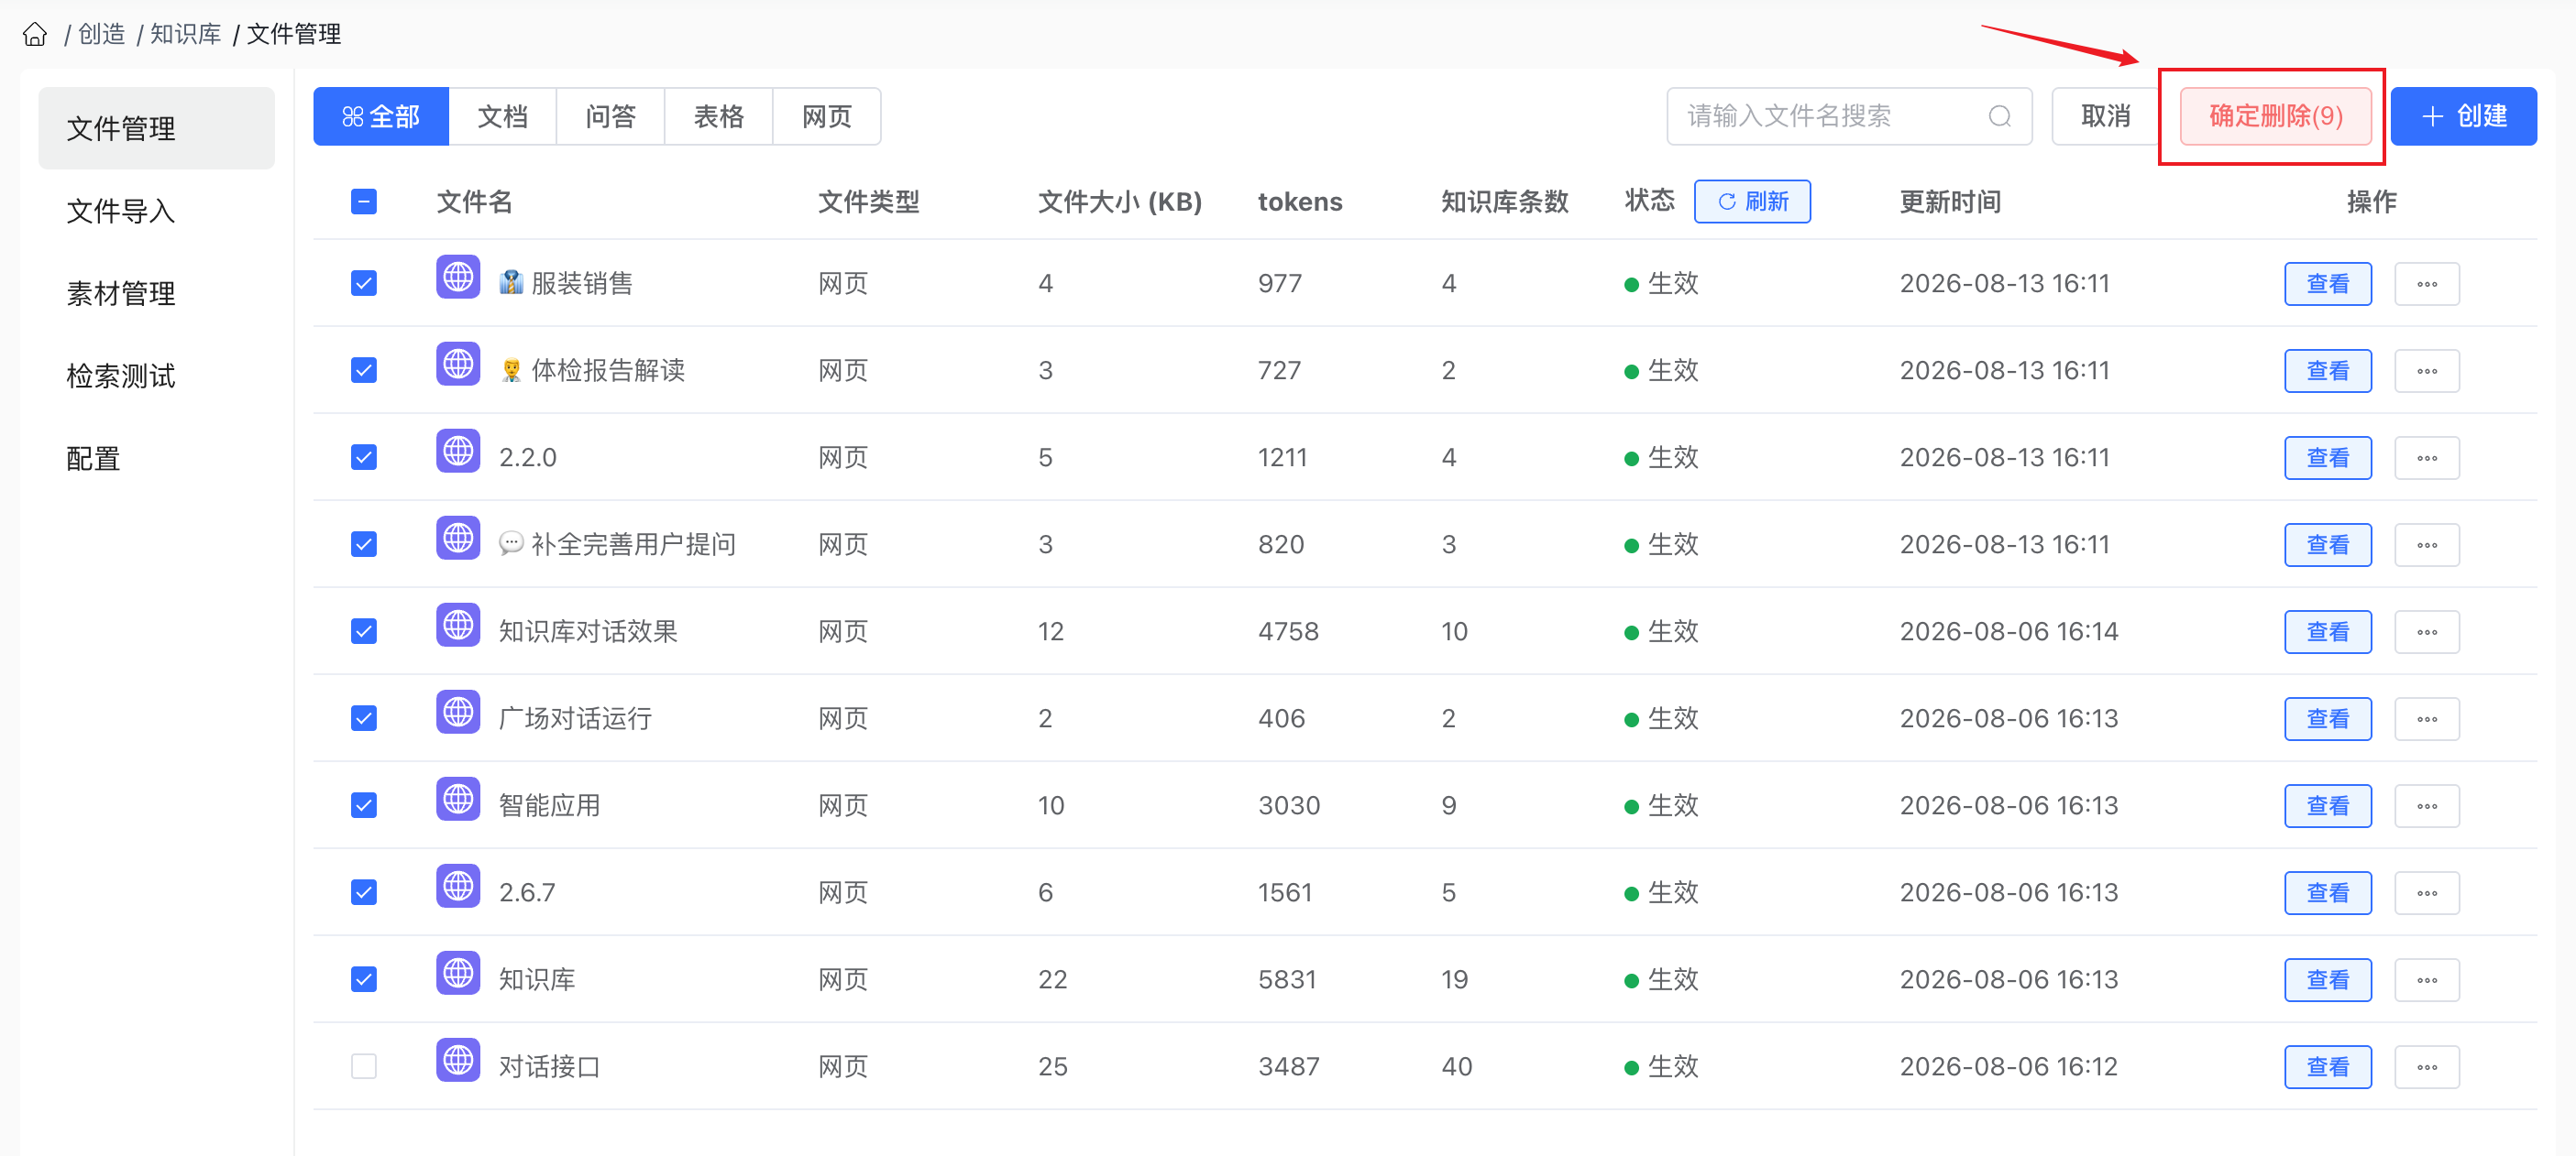
Task: Open 文件导入 in the sidebar
Action: pos(156,211)
